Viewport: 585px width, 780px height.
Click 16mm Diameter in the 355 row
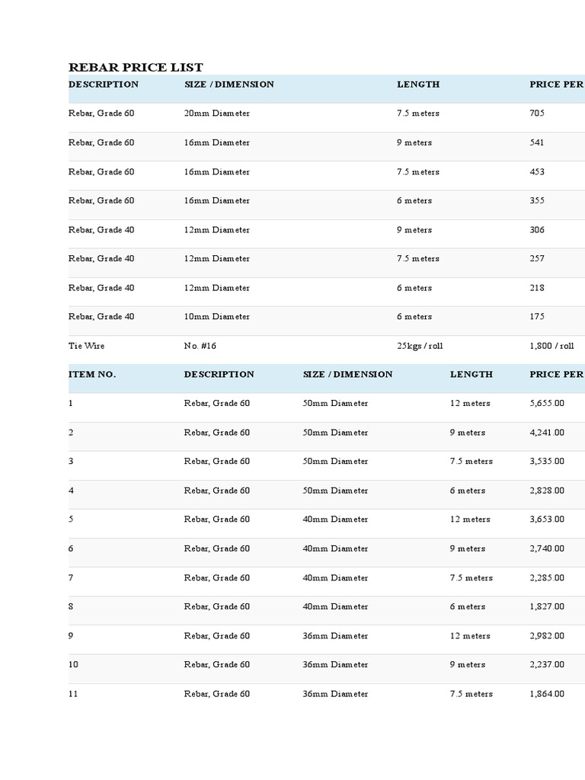coord(217,200)
